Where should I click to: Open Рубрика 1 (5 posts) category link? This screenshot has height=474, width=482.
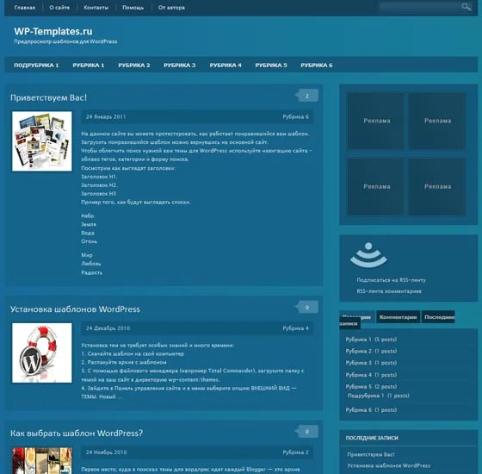pos(371,340)
